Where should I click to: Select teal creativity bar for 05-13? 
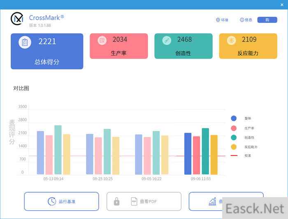[58, 150]
